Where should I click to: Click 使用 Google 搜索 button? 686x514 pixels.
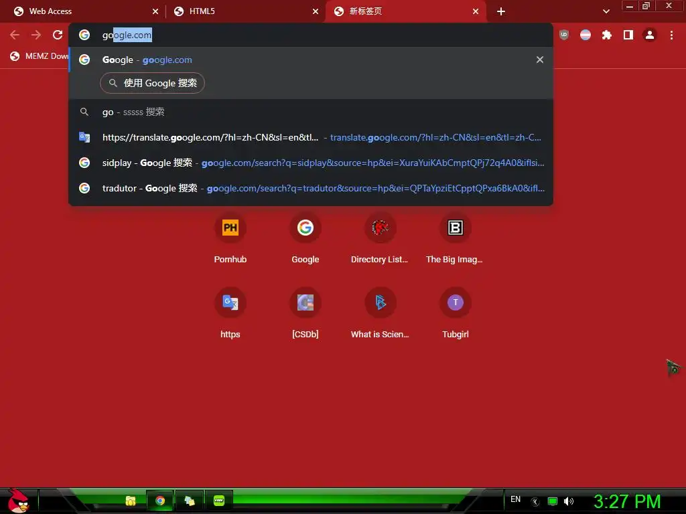152,83
